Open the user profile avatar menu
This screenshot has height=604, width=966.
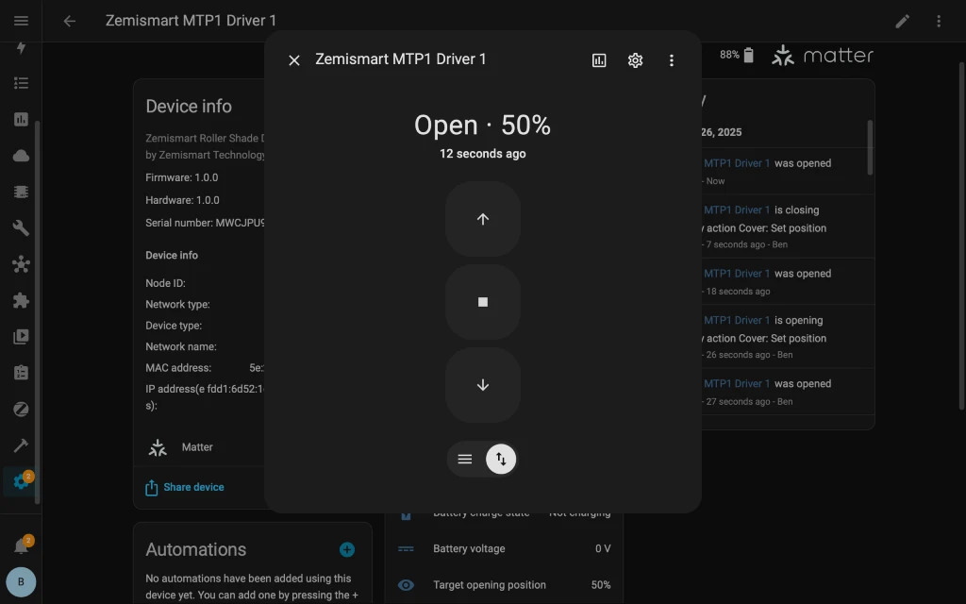point(21,581)
